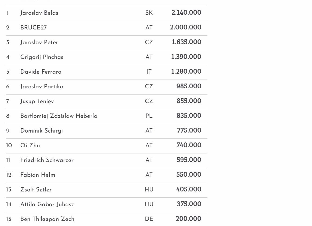Select Jaroslav Partika's row name

pyautogui.click(x=42, y=86)
